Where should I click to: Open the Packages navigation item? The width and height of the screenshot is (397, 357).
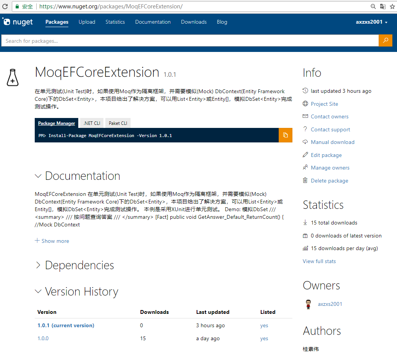click(x=57, y=22)
